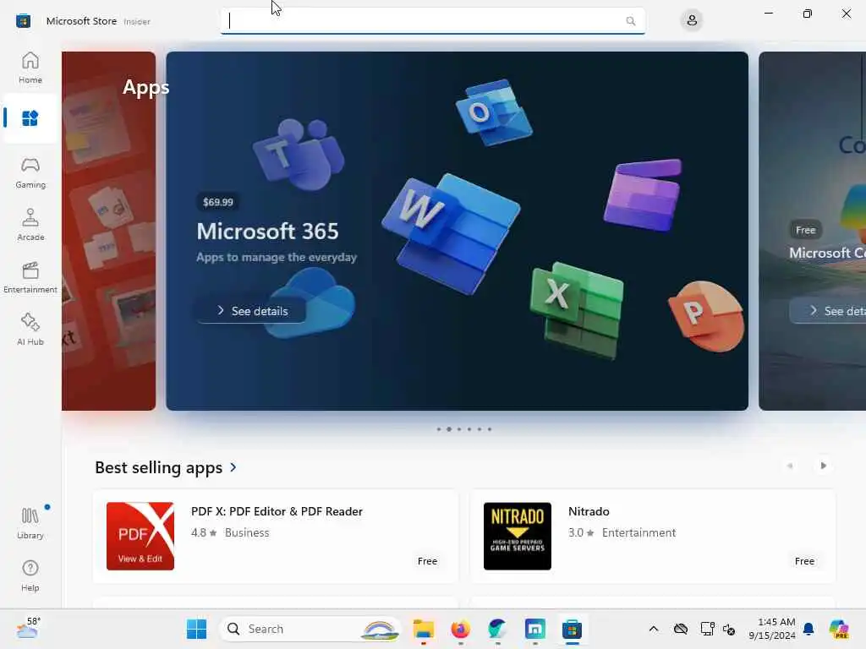
Task: Open the Best selling apps heading link
Action: point(158,467)
